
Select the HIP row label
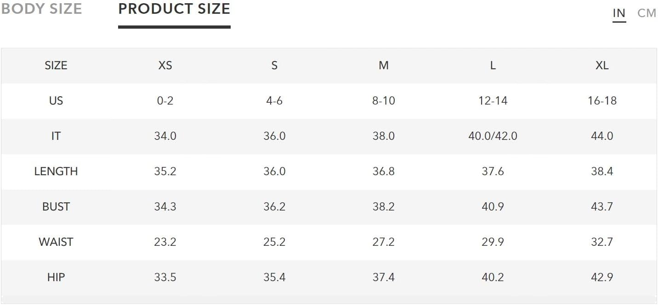click(56, 277)
